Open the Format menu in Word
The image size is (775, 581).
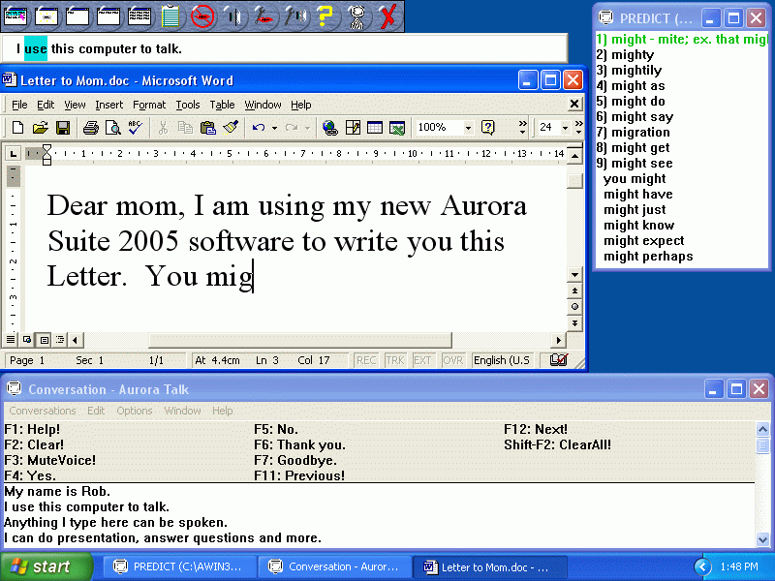coord(149,105)
